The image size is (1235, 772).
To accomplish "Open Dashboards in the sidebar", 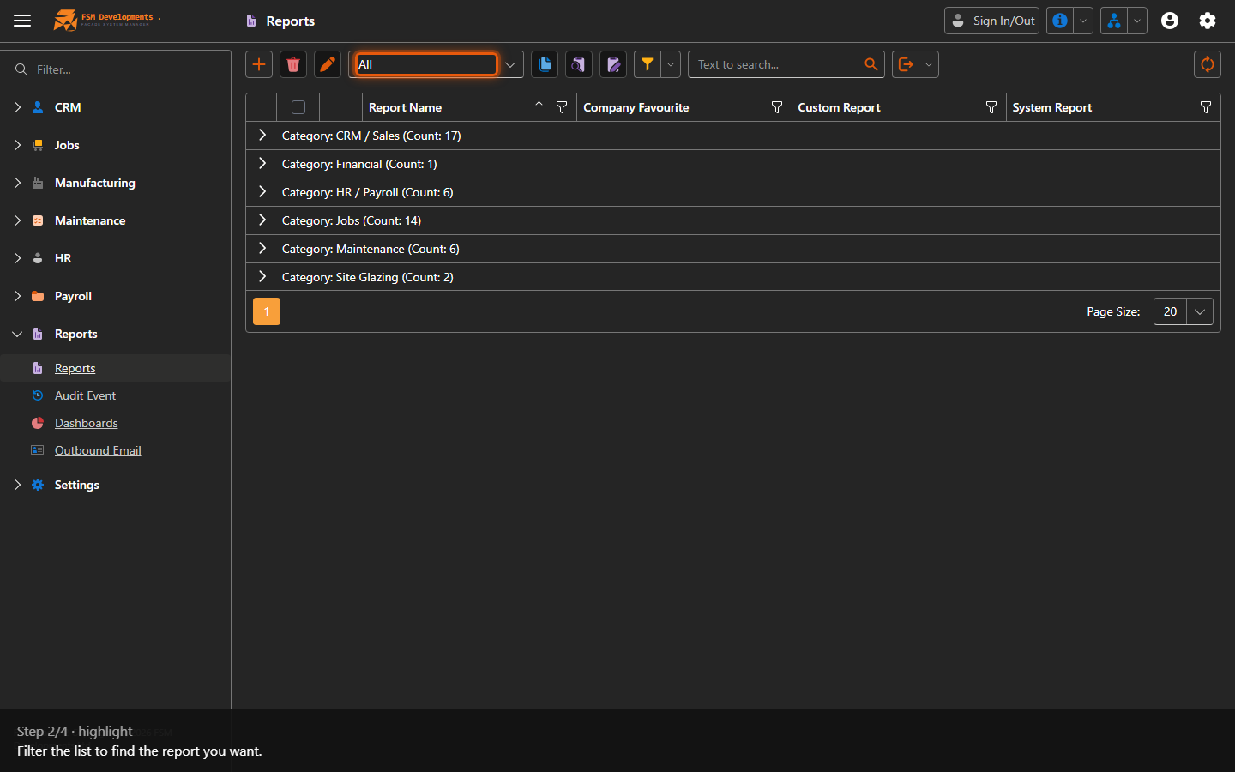I will pyautogui.click(x=86, y=423).
